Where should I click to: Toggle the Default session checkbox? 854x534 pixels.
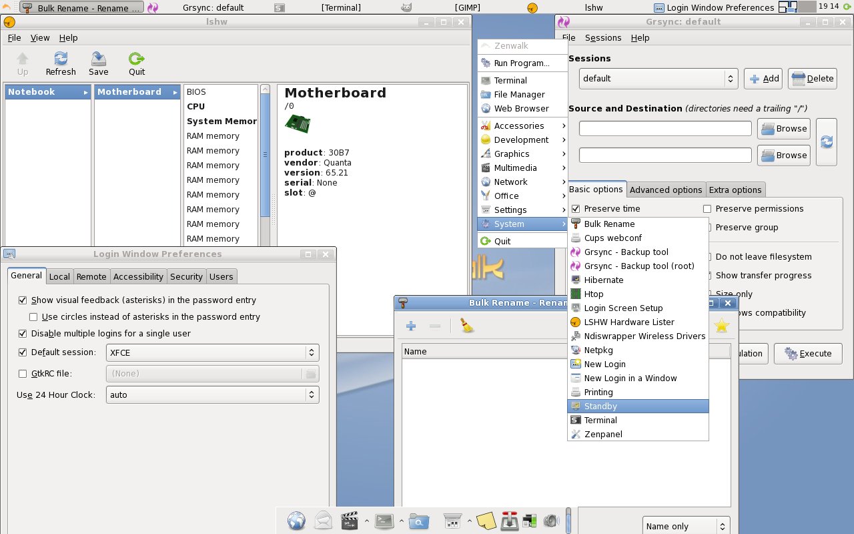[23, 352]
